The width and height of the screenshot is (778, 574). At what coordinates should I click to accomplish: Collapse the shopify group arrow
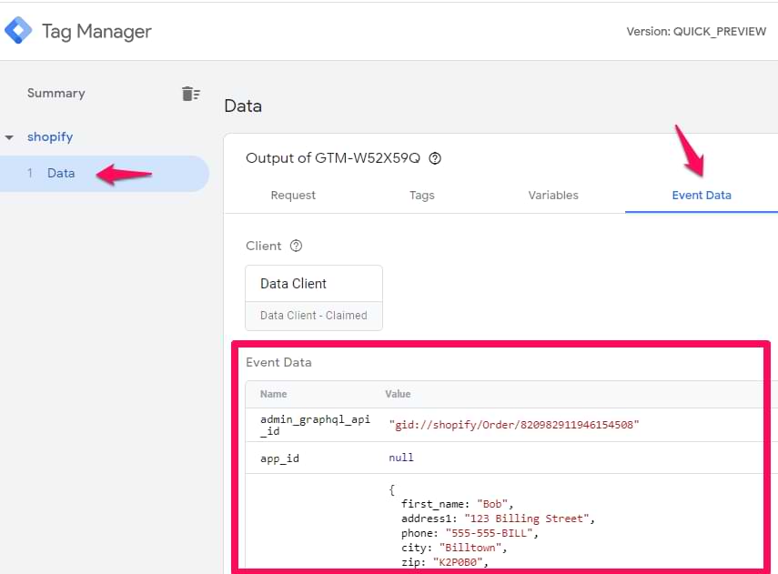point(9,137)
